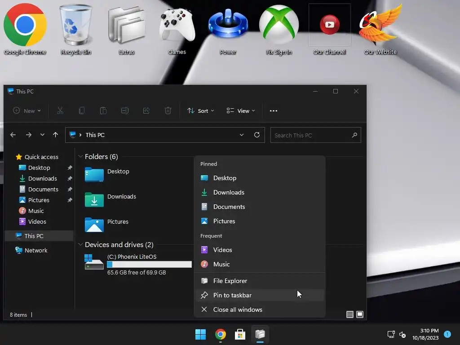Select Pictures in the navigation pane

point(39,200)
